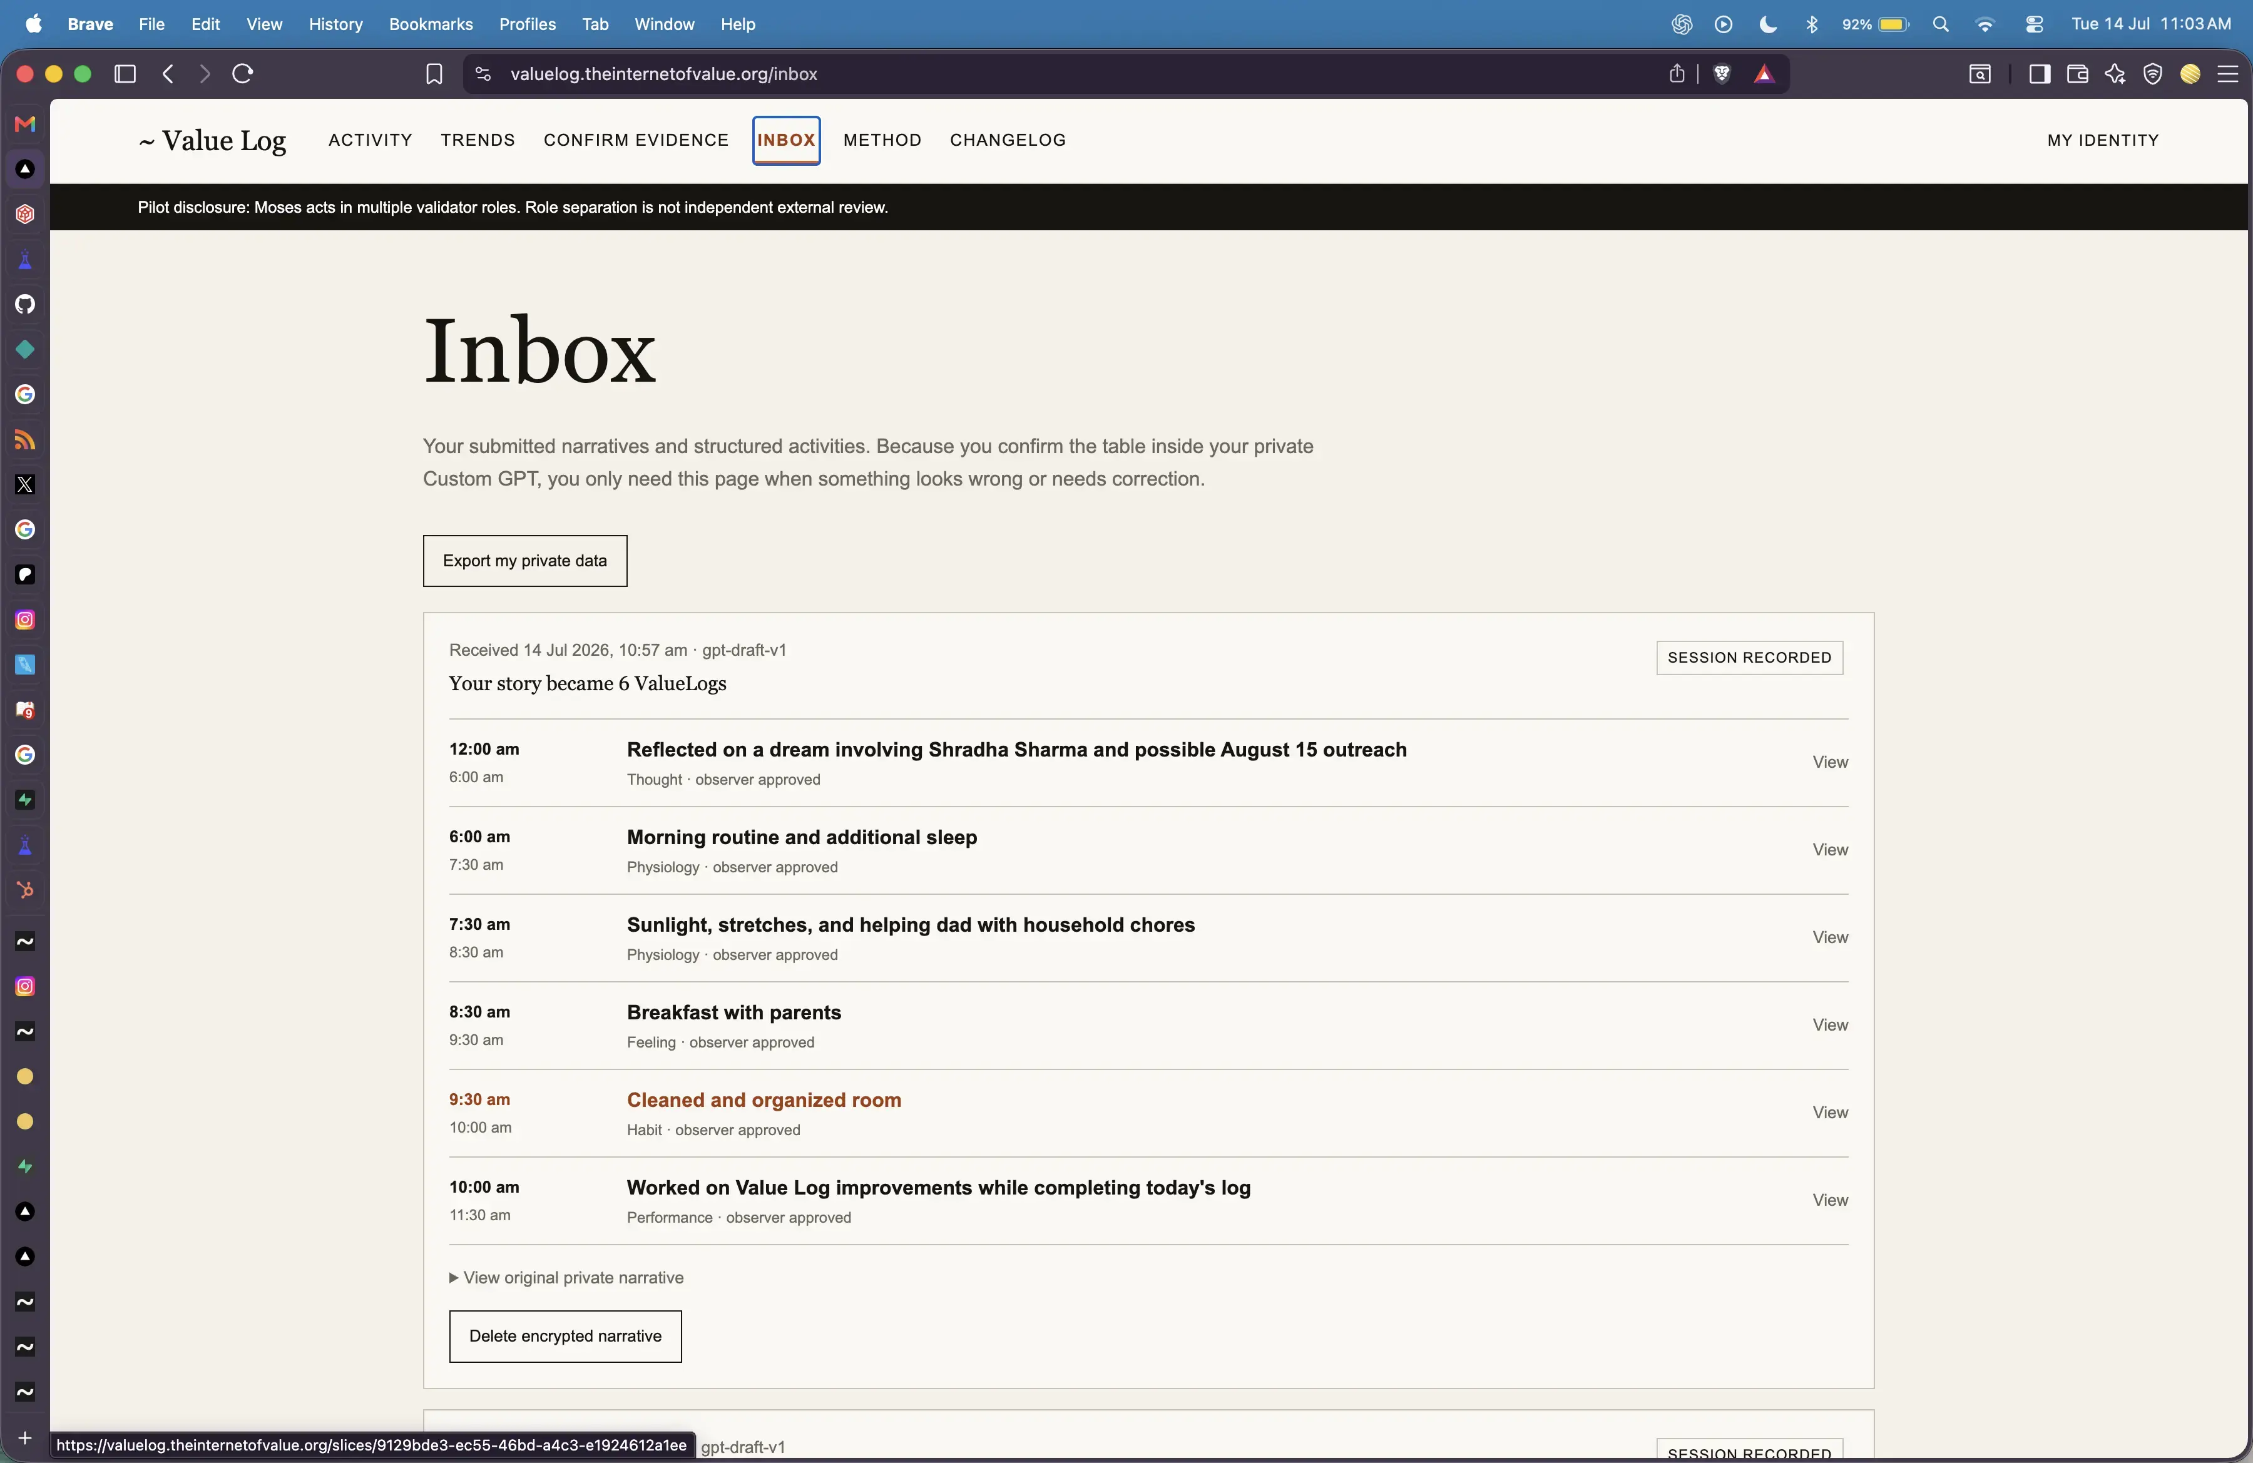Open the Leo AI sparkle icon

pyautogui.click(x=2115, y=74)
